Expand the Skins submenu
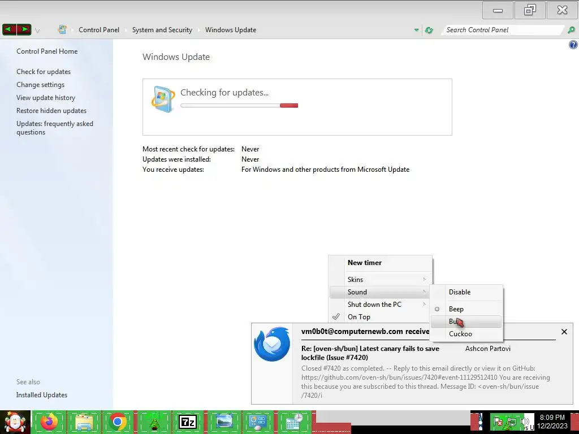 (381, 279)
